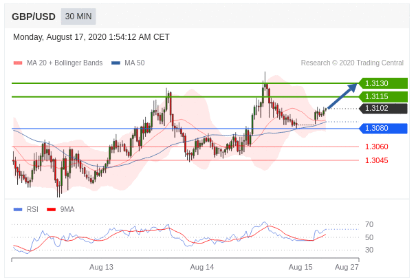This screenshot has height=280, width=416.
Task: Click the Aug 15 date axis label
Action: 300,267
